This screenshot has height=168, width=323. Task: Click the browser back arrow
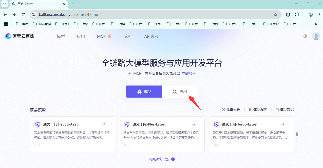pos(5,15)
